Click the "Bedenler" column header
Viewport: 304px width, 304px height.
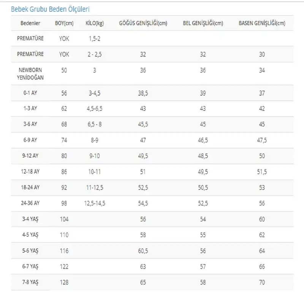point(30,24)
